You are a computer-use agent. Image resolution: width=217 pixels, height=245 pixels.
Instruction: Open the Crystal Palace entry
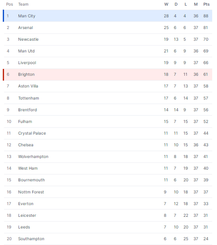pos(32,133)
